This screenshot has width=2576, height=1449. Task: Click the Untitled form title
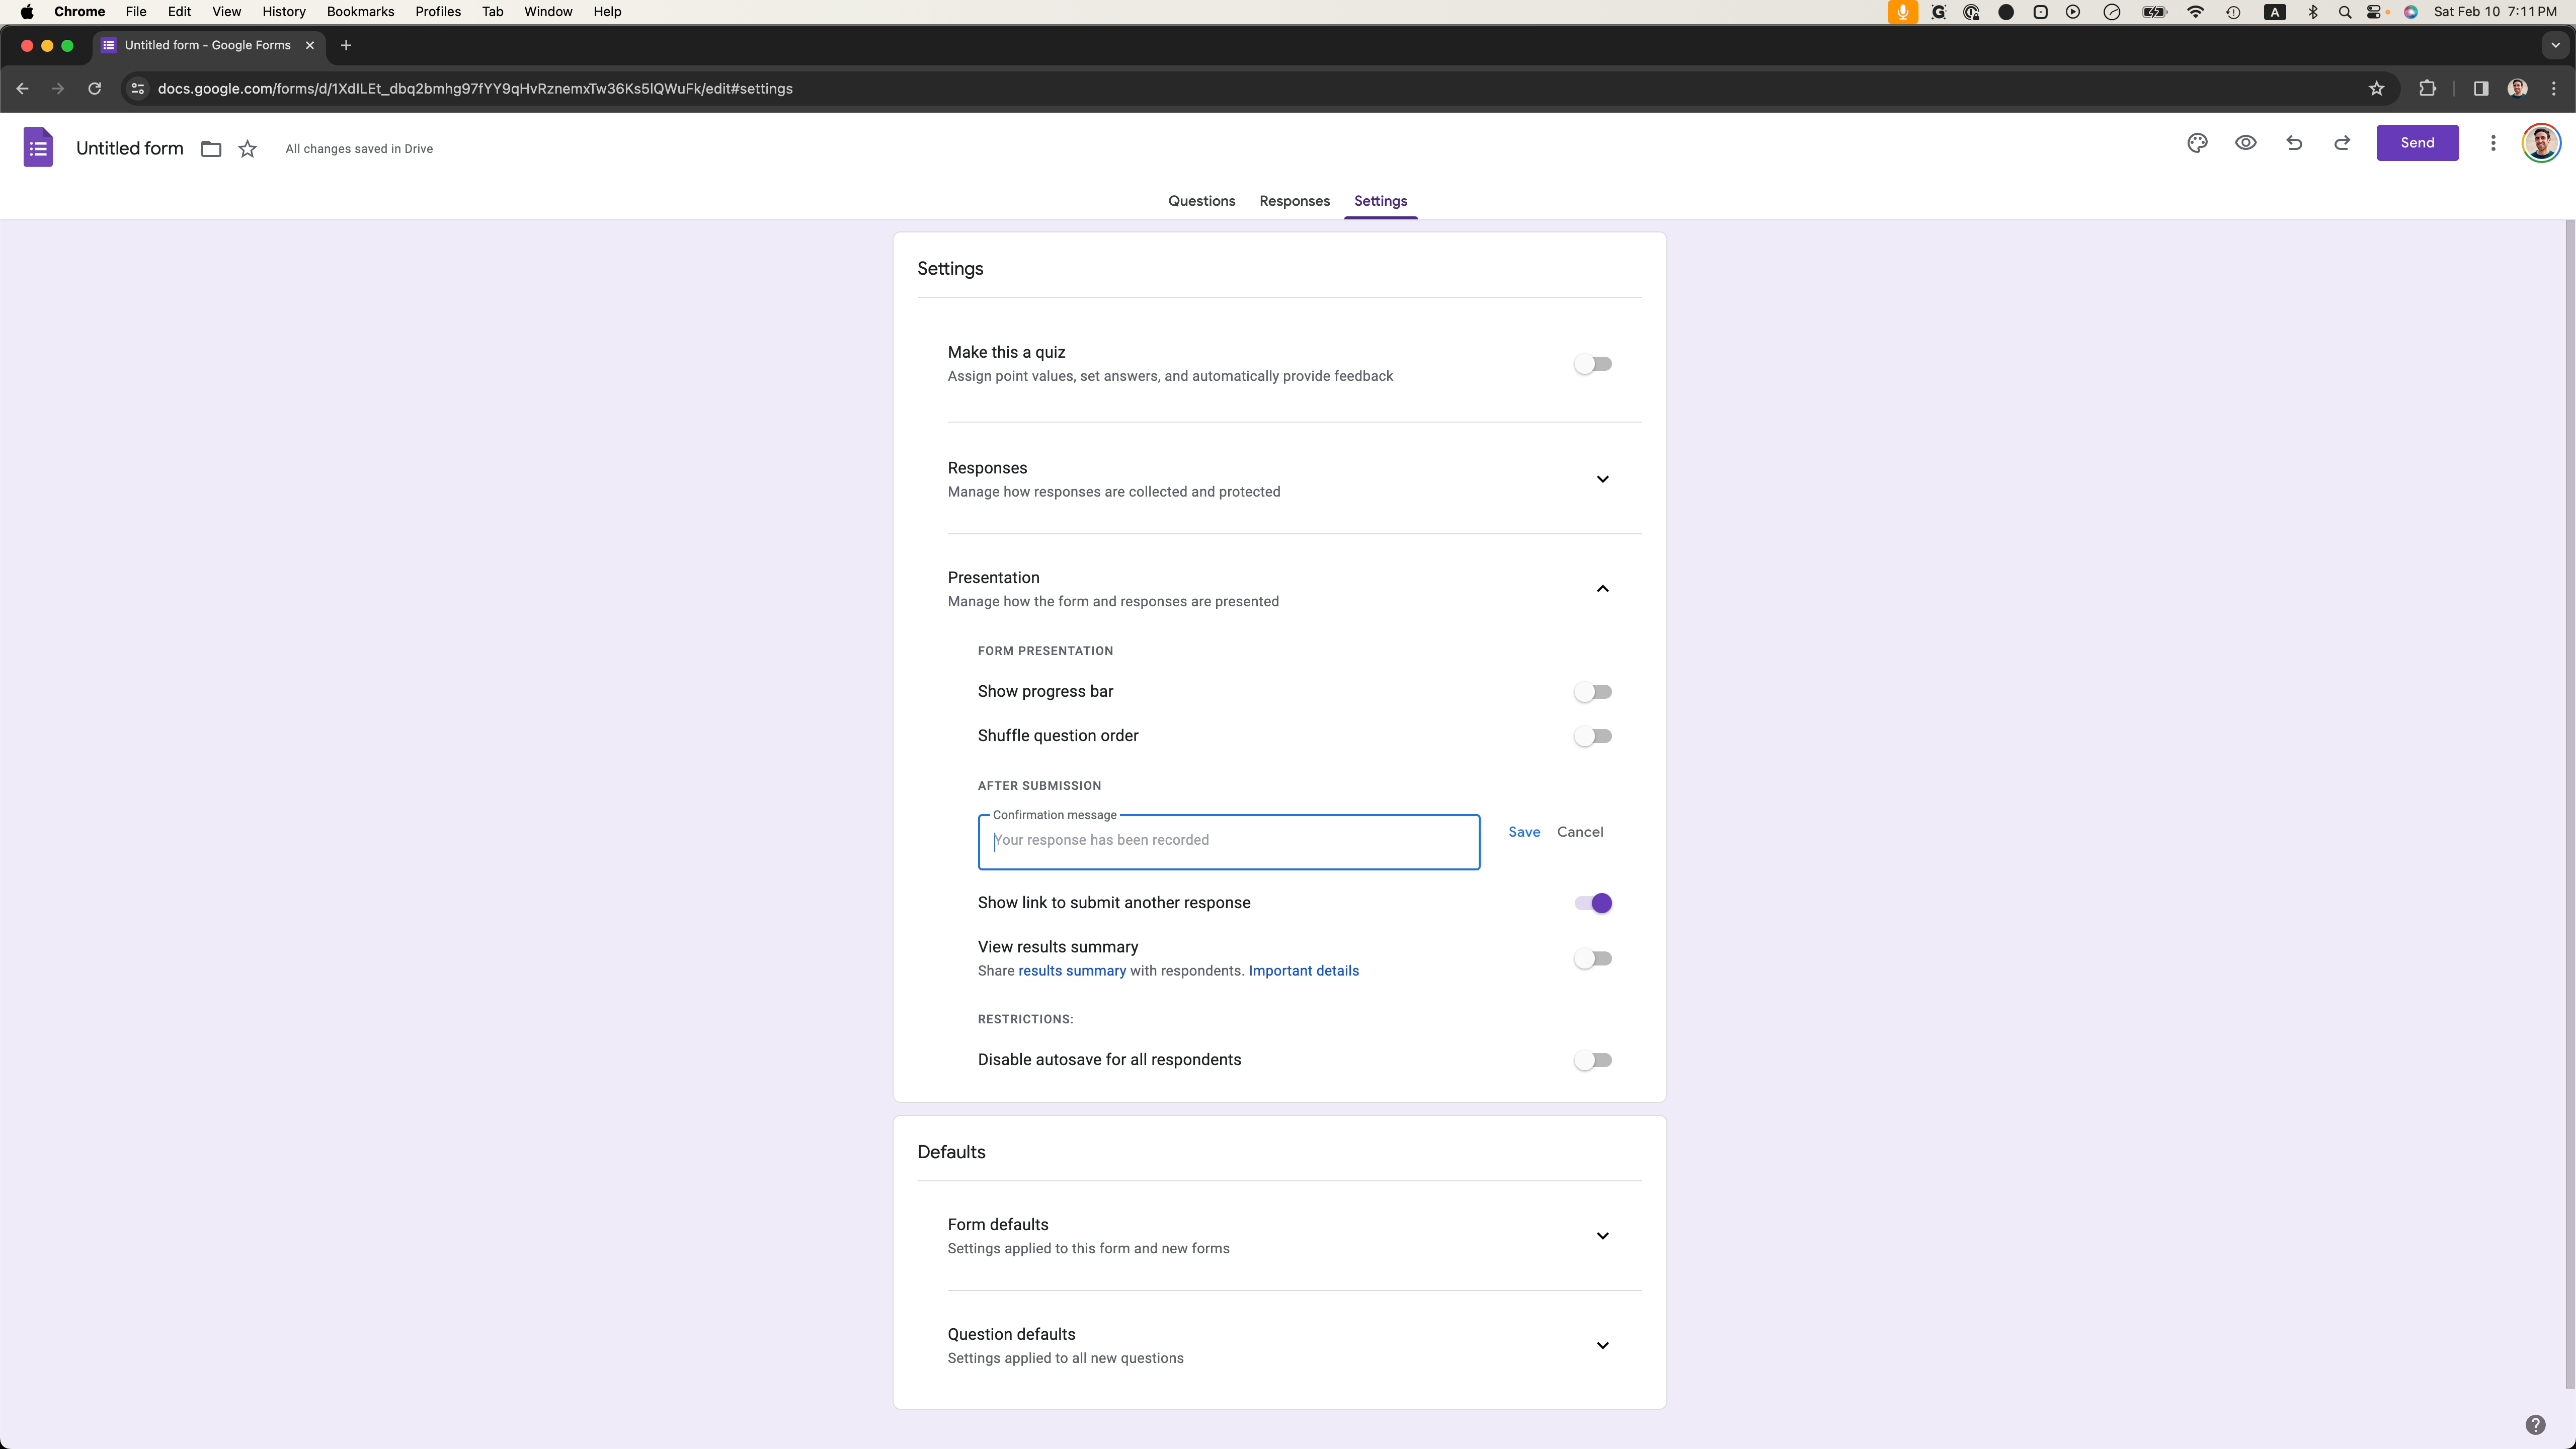point(130,148)
